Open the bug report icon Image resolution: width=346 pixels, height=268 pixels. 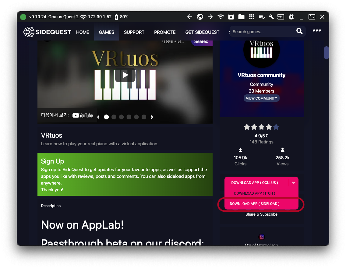pos(291,17)
